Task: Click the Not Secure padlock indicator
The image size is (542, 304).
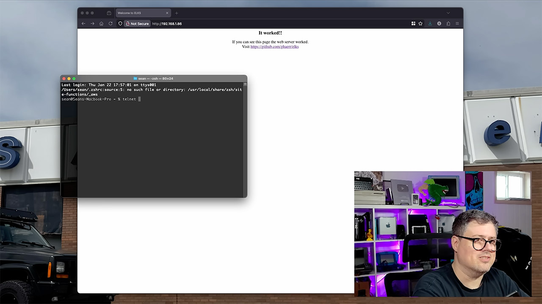Action: pos(136,24)
